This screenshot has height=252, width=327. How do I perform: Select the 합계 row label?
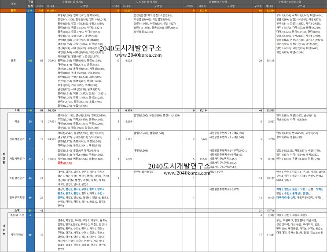[13, 11]
